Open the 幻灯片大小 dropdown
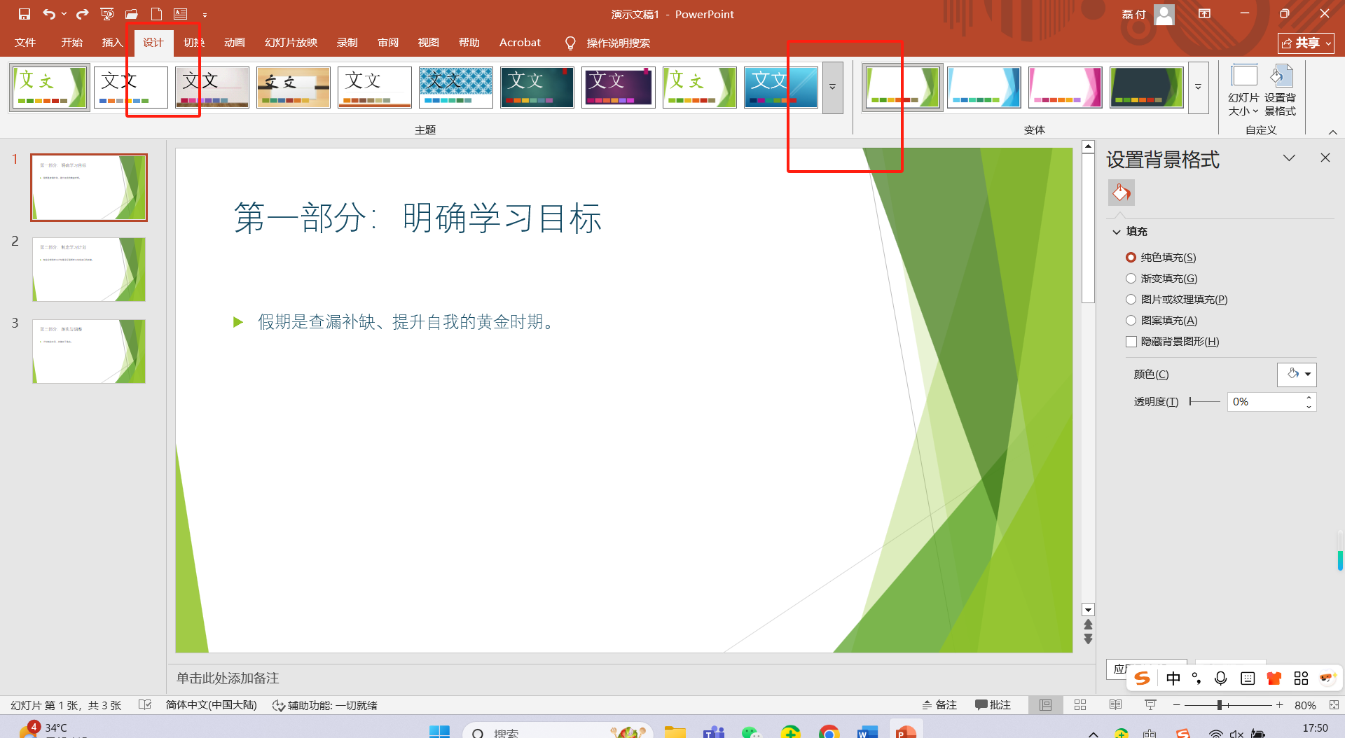 pyautogui.click(x=1243, y=91)
